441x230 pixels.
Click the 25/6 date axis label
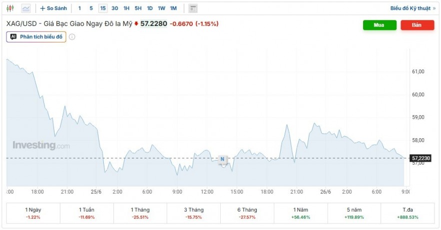point(96,192)
